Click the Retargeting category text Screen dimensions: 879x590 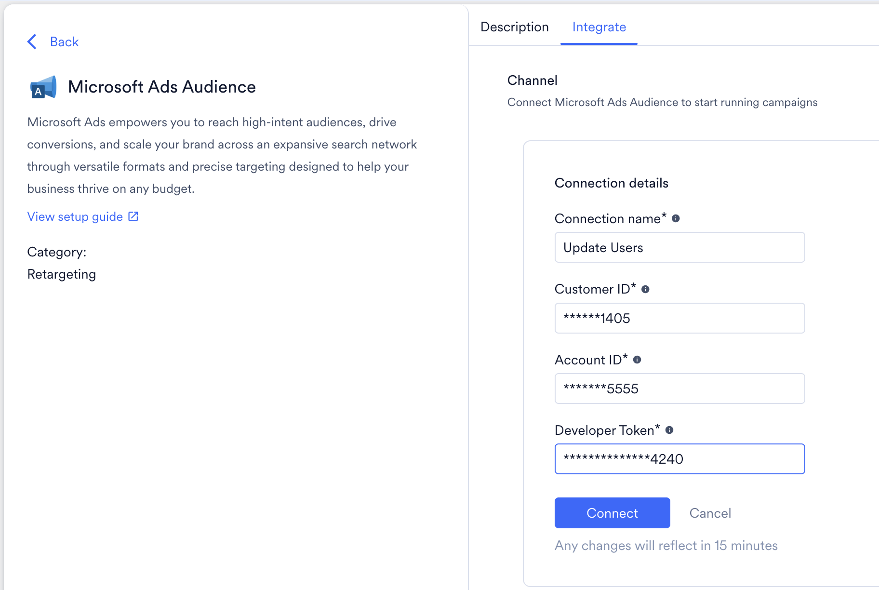tap(62, 274)
